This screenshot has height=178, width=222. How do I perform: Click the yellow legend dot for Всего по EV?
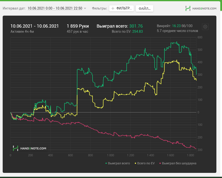(135, 163)
